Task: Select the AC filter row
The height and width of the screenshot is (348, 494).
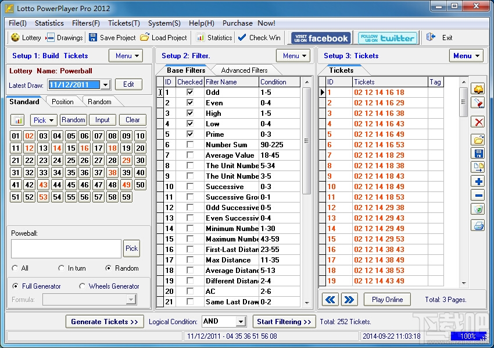Action: [x=229, y=291]
